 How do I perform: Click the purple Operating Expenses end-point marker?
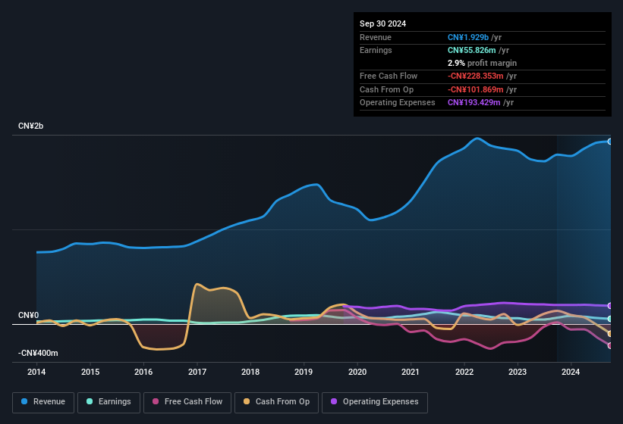coord(610,306)
